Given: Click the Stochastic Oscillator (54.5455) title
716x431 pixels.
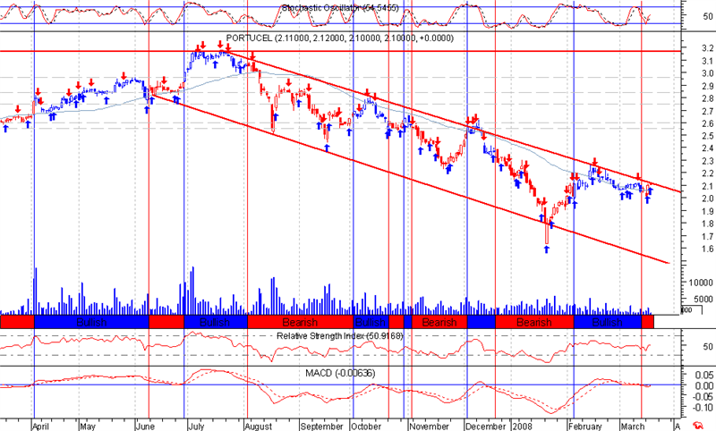Looking at the screenshot, I should pyautogui.click(x=340, y=8).
